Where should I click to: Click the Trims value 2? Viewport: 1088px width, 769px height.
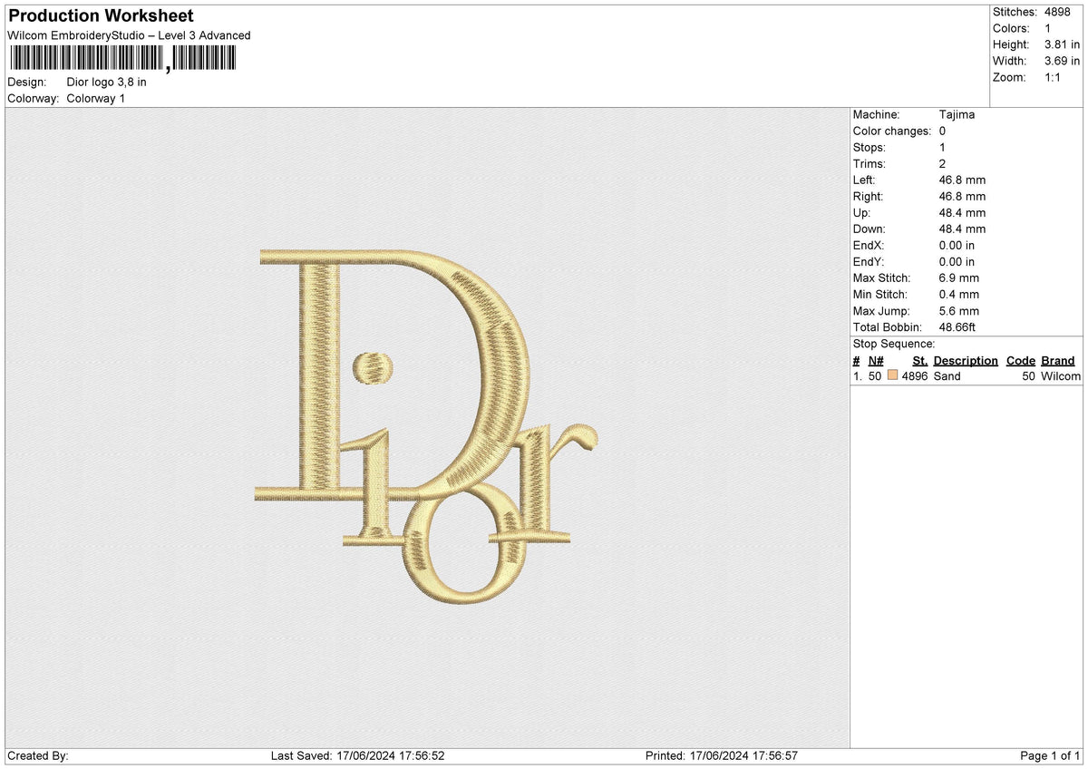tap(943, 164)
